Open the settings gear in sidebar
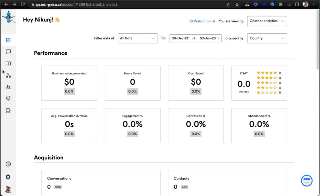The height and width of the screenshot is (196, 320). [x=8, y=177]
